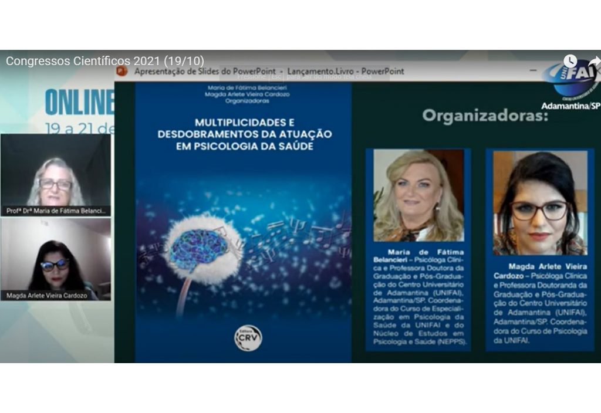The image size is (601, 413).
Task: Click the blonde organizer's portrait photo
Action: point(418,195)
